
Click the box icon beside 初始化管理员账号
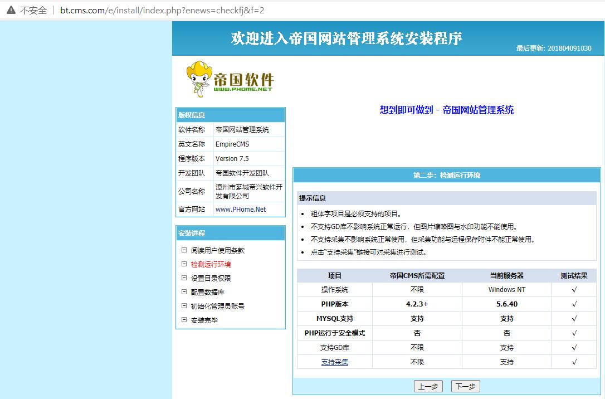(x=184, y=305)
